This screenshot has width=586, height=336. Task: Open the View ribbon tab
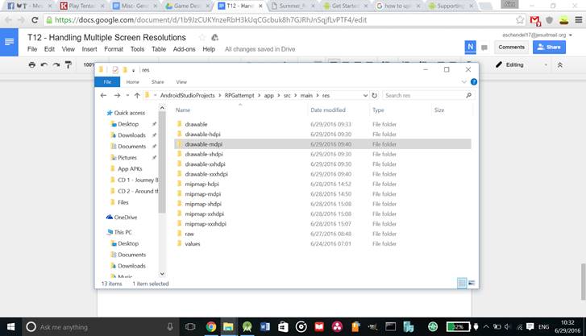[x=181, y=82]
